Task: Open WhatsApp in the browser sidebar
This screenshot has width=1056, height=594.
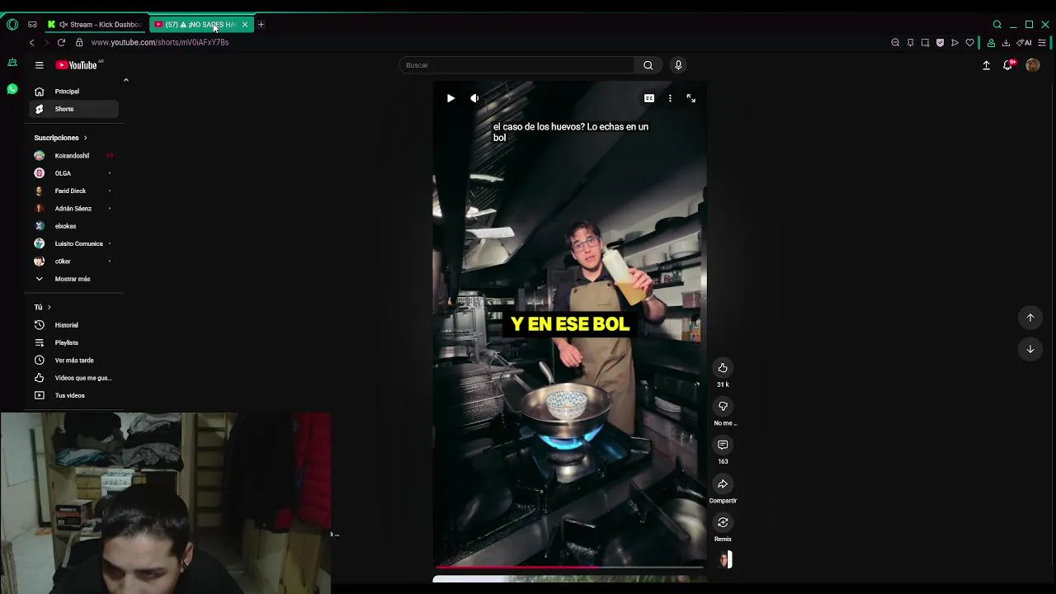Action: pos(12,89)
